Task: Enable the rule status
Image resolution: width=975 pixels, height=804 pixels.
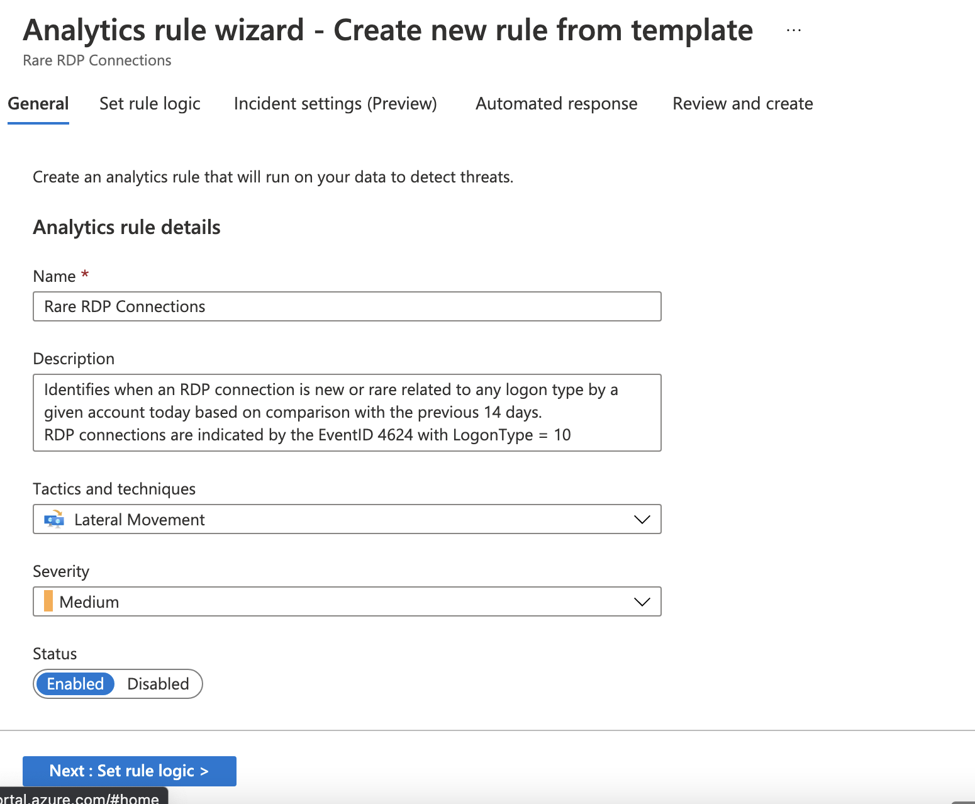Action: 74,684
